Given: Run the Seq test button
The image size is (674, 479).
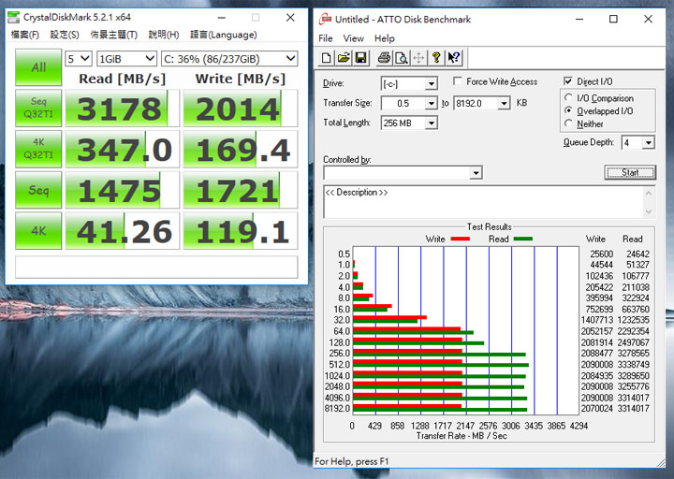Looking at the screenshot, I should [38, 190].
